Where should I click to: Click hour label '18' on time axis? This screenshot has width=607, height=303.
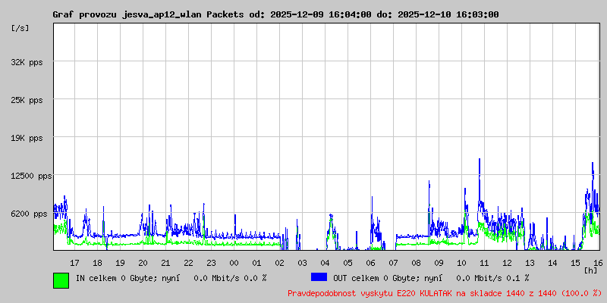[x=98, y=263]
